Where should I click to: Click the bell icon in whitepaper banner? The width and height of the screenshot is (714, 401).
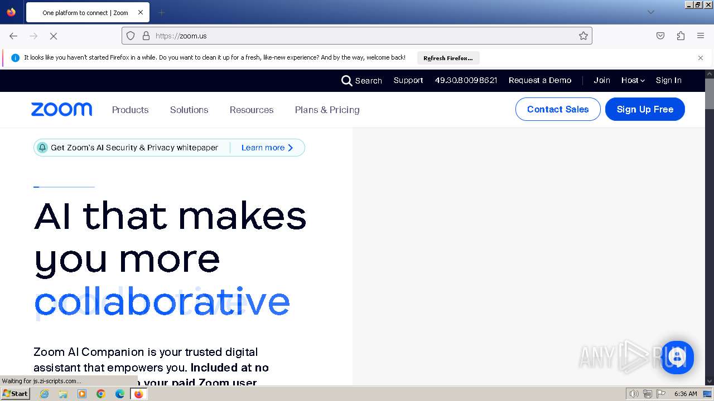point(42,148)
